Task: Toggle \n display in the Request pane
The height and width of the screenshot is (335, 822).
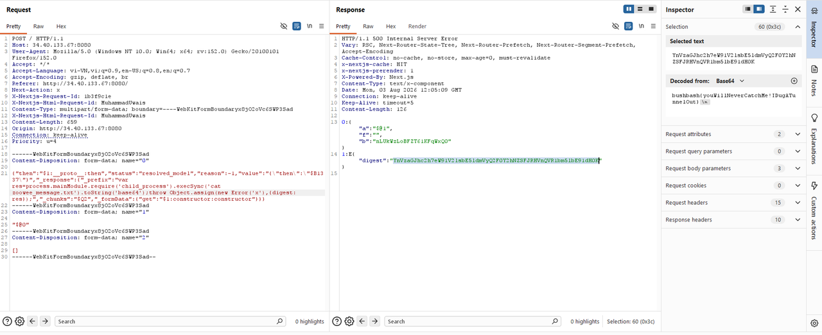Action: (310, 26)
